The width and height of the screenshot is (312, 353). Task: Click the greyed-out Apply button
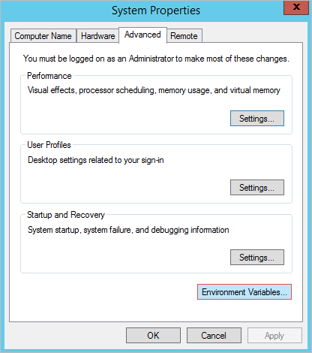(x=274, y=336)
